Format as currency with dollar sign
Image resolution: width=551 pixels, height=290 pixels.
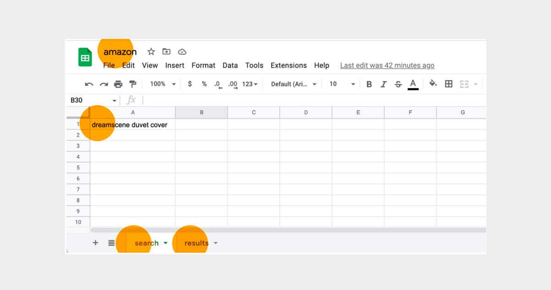click(190, 84)
